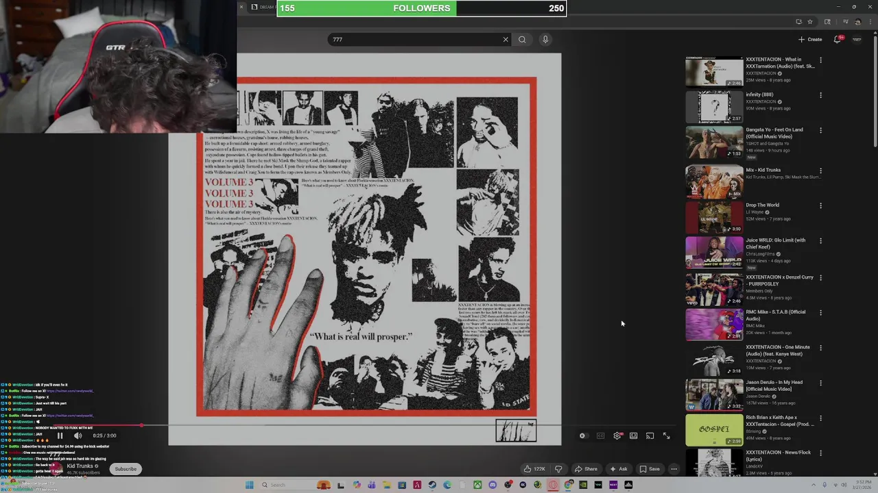This screenshot has width=878, height=493.
Task: Cast the video to a TV
Action: click(650, 435)
